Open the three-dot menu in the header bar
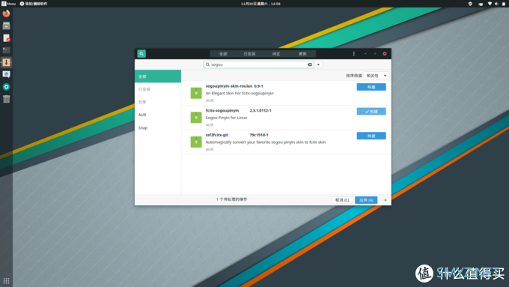Image resolution: width=509 pixels, height=287 pixels. point(354,54)
